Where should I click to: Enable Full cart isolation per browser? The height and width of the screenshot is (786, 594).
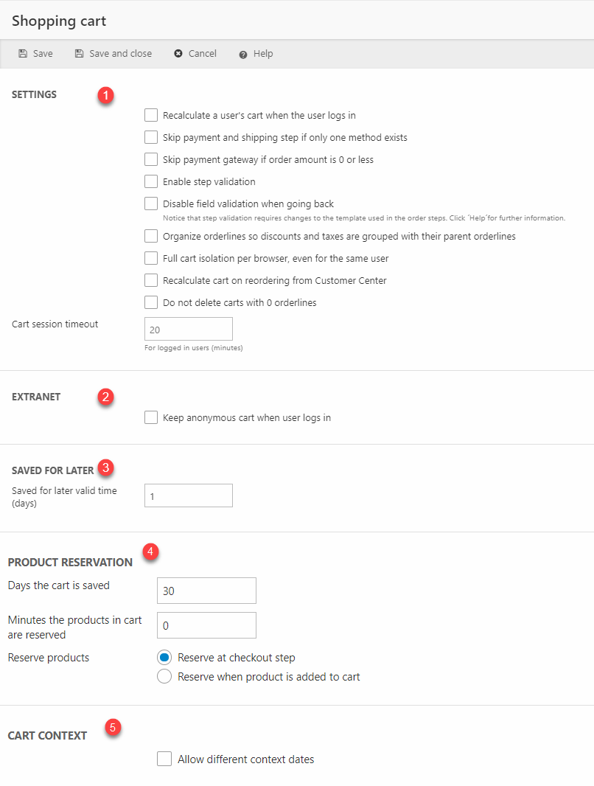(151, 259)
